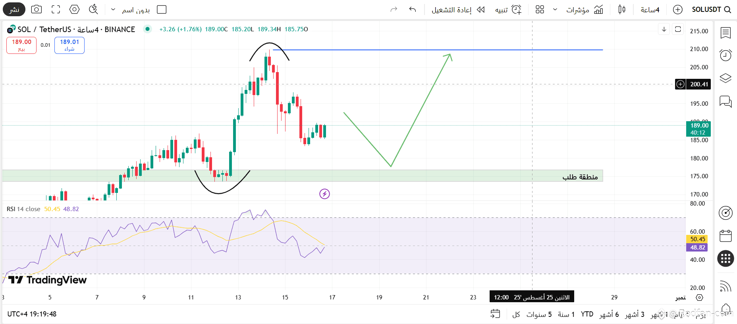The image size is (737, 324).
Task: Click the compare or add symbol plus icon
Action: [678, 10]
